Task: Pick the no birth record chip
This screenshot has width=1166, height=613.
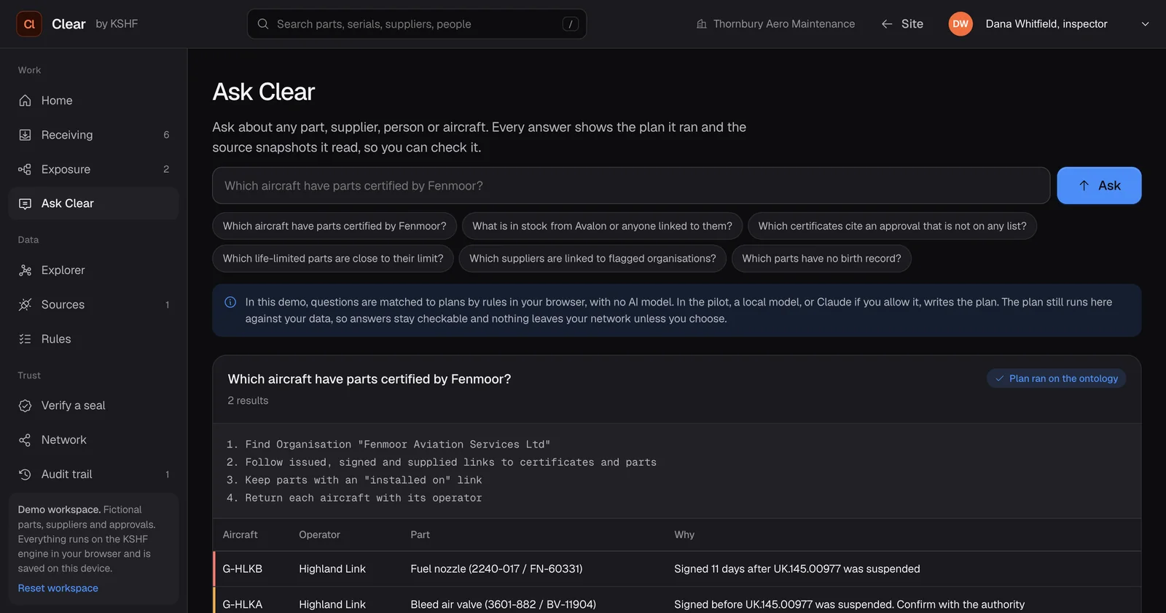Action: pos(821,259)
